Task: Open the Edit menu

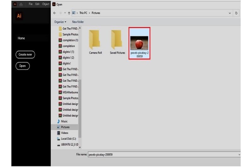Action: (x=37, y=4)
